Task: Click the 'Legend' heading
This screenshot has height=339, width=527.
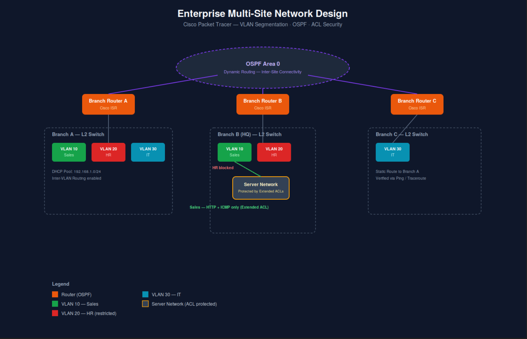Action: click(61, 284)
